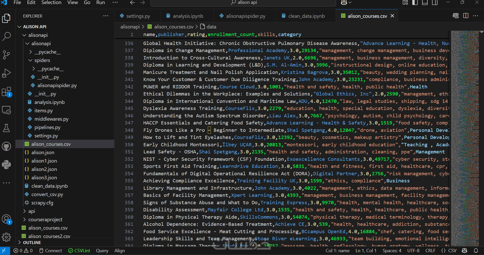Image resolution: width=484 pixels, height=255 pixels.
Task: Click the Connect status bar button
Action: click(50, 251)
